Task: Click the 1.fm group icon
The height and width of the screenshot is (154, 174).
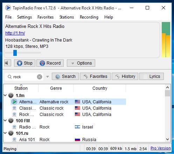Action: (11, 95)
